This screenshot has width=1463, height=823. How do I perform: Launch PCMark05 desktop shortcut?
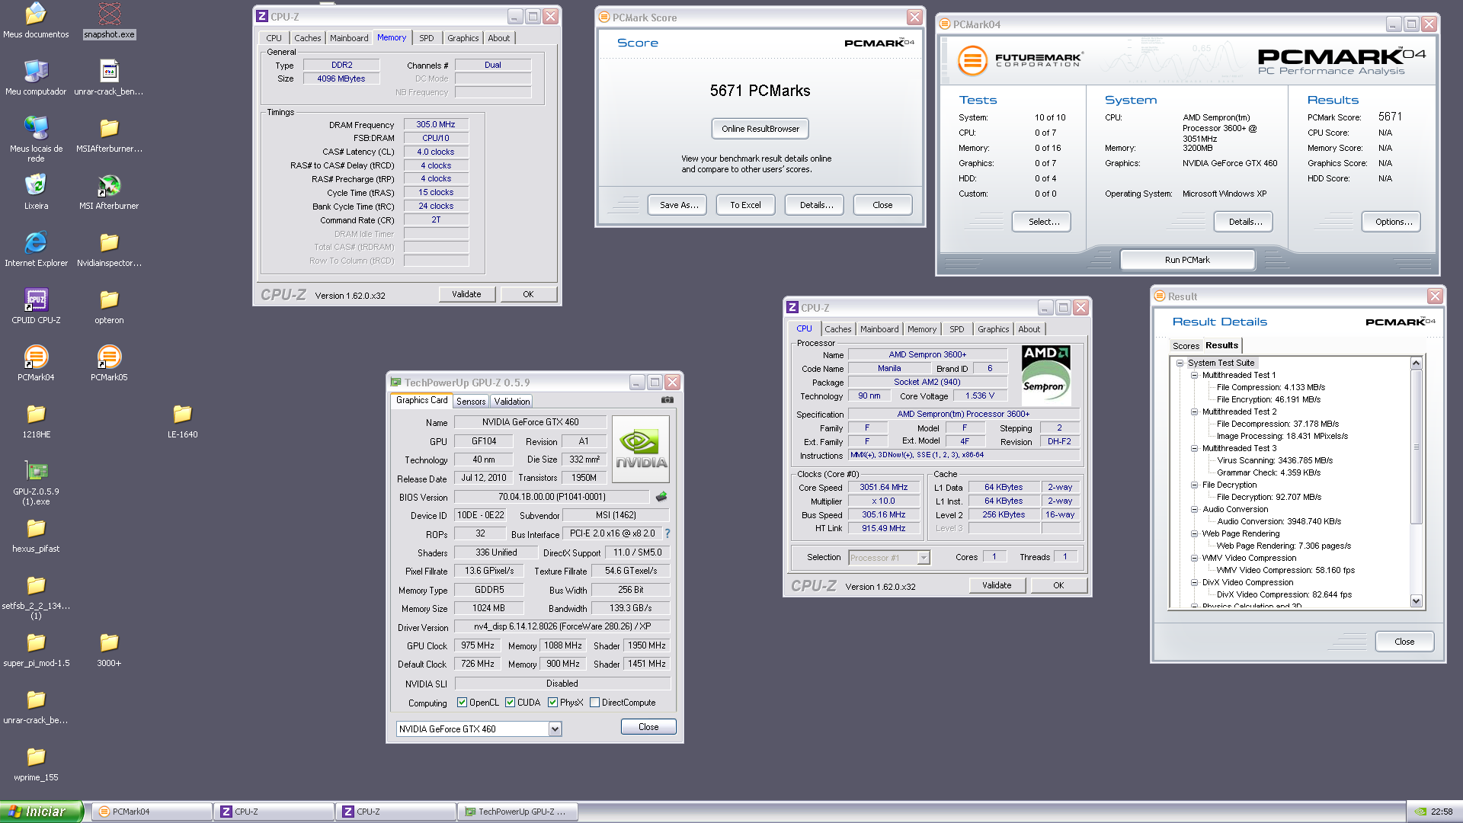(x=109, y=357)
